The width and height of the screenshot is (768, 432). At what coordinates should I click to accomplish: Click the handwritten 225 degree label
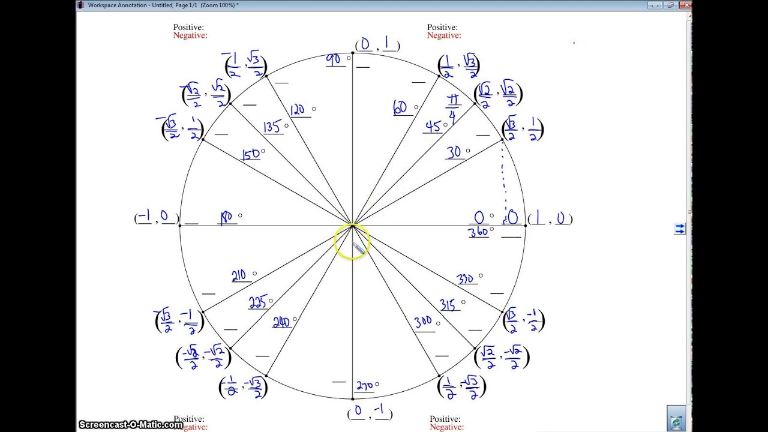coord(258,302)
